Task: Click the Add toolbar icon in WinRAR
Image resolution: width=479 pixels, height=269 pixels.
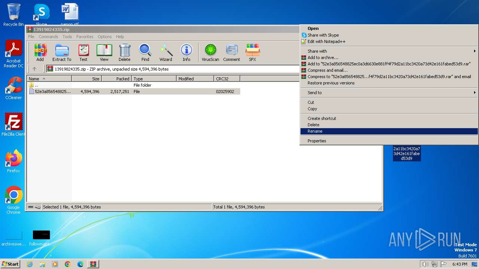Action: tap(40, 52)
